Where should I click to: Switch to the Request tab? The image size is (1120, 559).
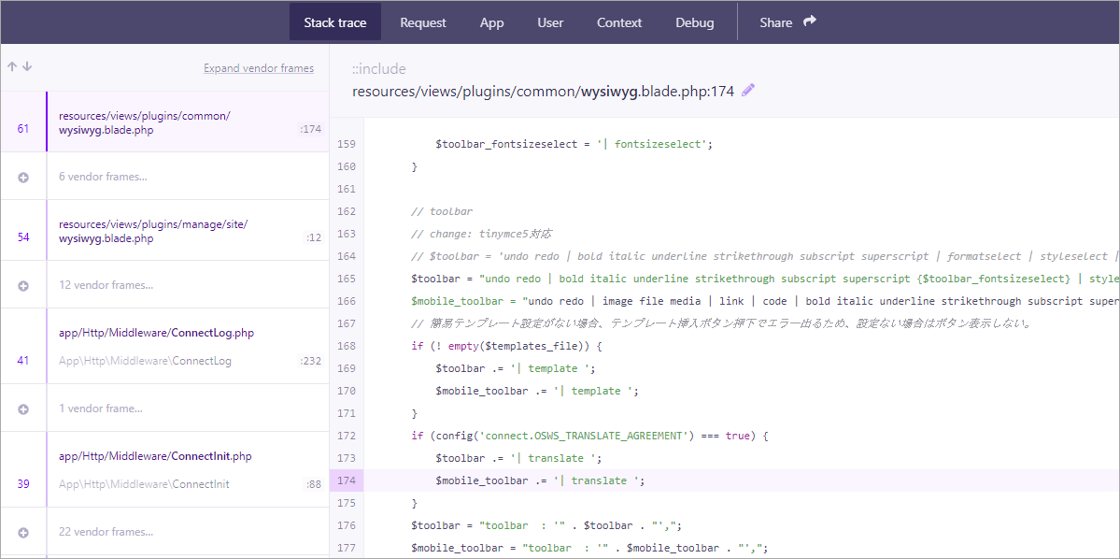click(422, 21)
